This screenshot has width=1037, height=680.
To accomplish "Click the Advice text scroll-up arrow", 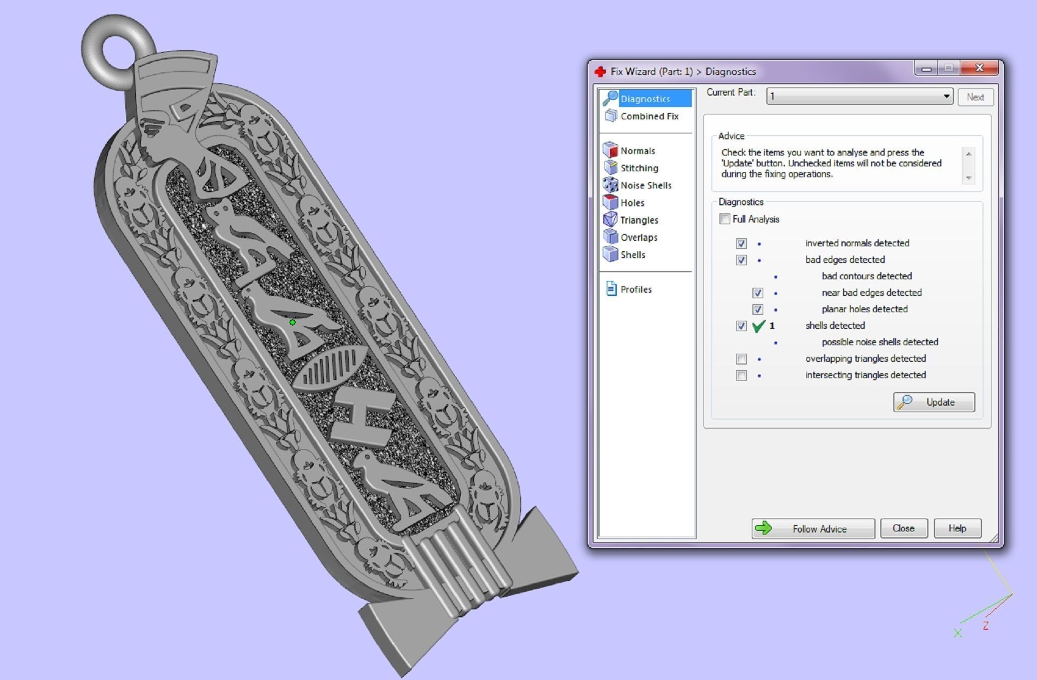I will 968,154.
